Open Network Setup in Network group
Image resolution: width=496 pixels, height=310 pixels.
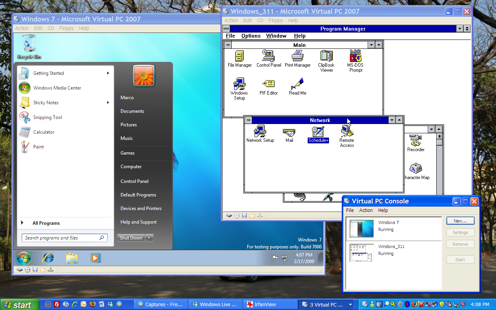260,134
